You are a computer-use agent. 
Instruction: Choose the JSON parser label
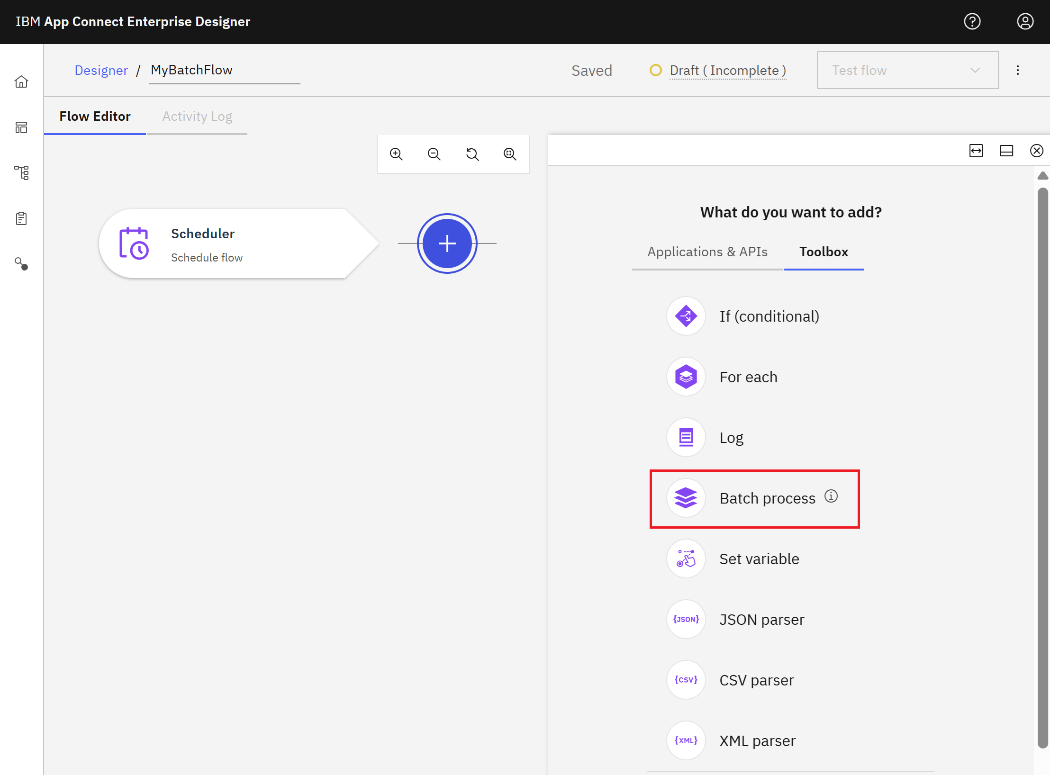[x=761, y=619]
